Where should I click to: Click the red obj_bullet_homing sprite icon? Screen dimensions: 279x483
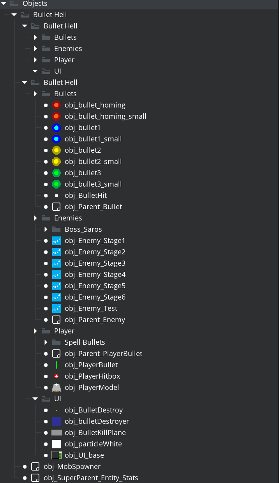click(x=57, y=105)
